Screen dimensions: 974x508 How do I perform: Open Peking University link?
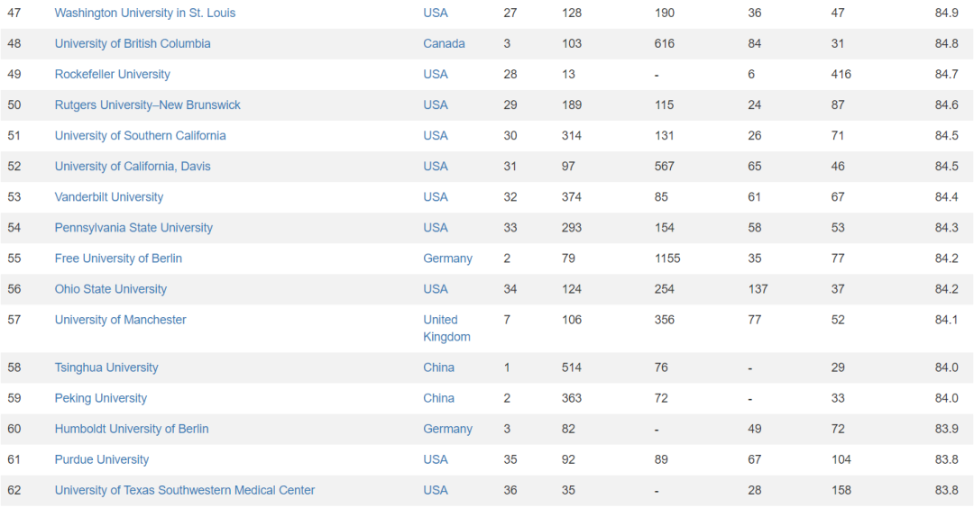point(100,398)
